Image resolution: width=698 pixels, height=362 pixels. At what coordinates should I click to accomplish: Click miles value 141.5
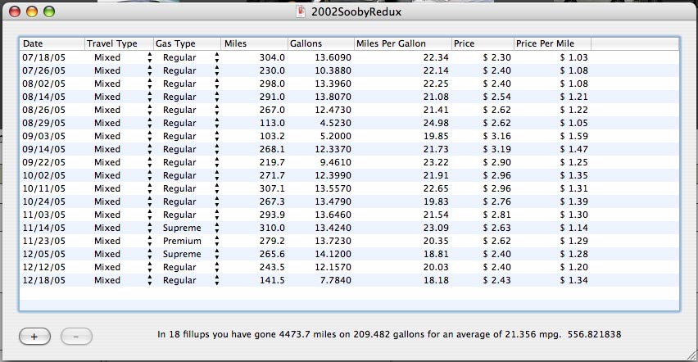tap(272, 280)
